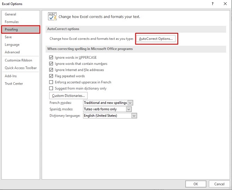Image resolution: width=232 pixels, height=190 pixels.
Task: Uncheck Flag repeated words
Action: pyautogui.click(x=51, y=76)
